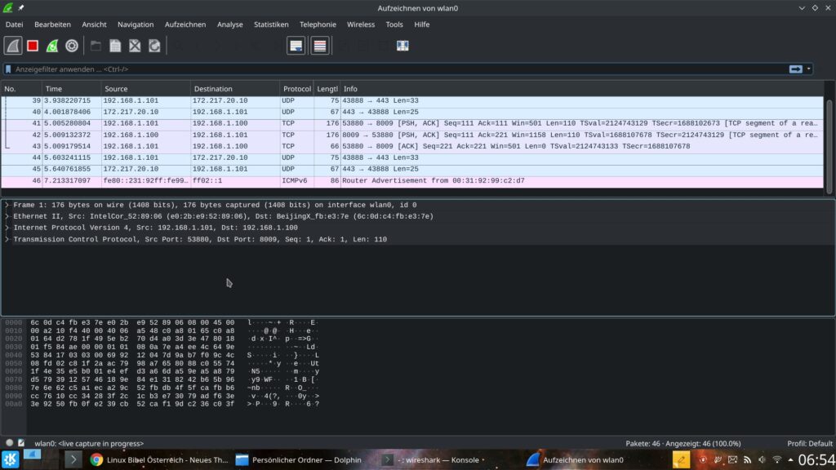This screenshot has width=836, height=470.
Task: Open the Statistiken menu
Action: 271,24
